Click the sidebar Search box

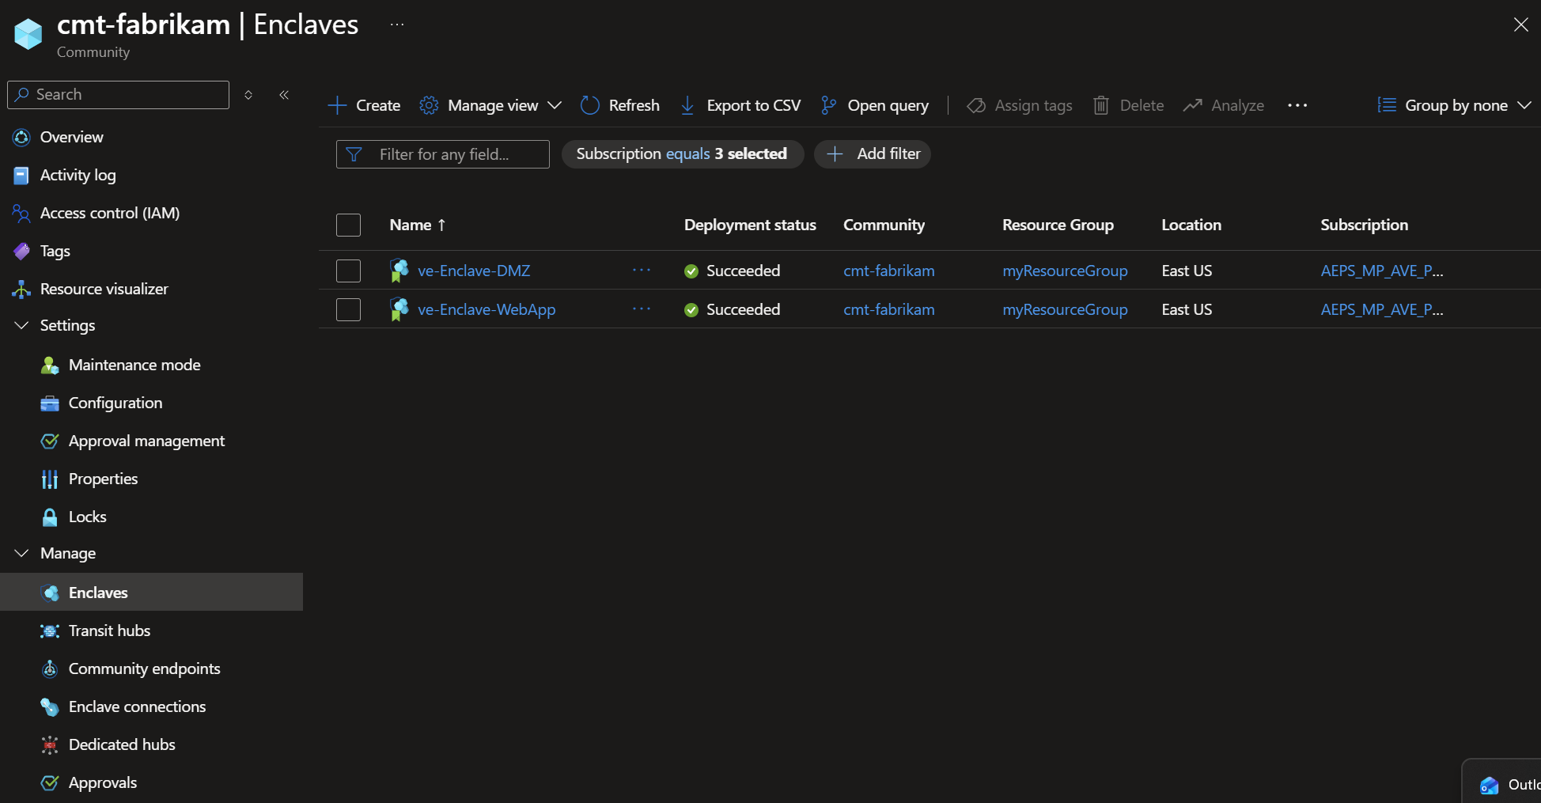click(119, 95)
